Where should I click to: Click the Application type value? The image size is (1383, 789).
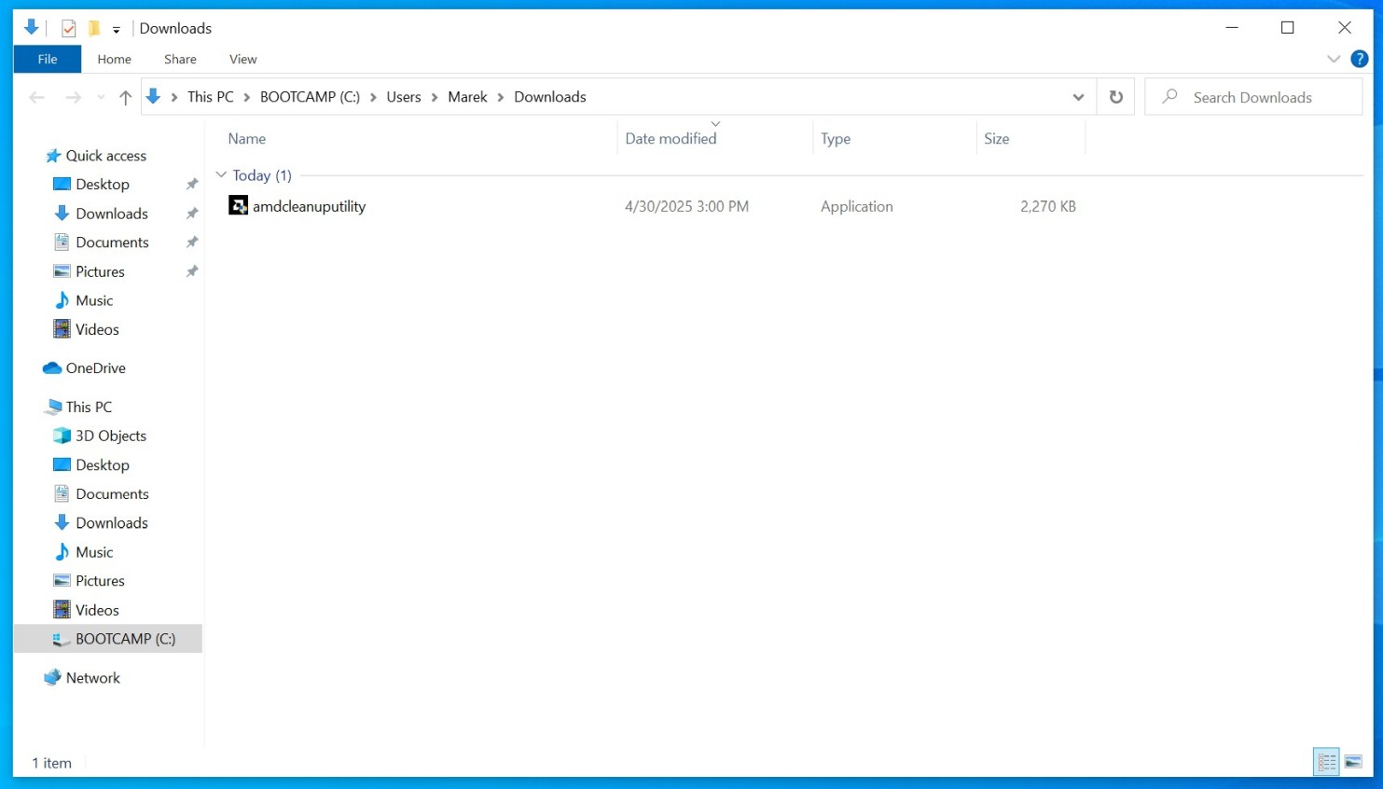point(856,206)
